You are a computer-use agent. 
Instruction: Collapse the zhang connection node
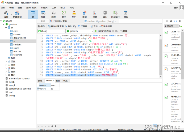coord(1,21)
